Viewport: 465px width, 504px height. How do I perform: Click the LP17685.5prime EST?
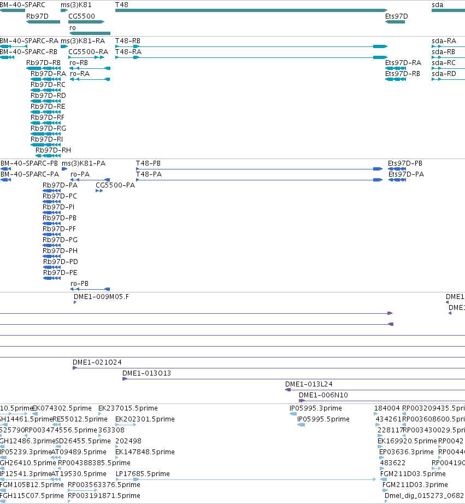143,474
